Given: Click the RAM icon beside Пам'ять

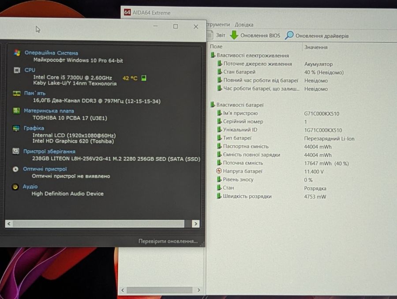Looking at the screenshot, I should [x=16, y=93].
